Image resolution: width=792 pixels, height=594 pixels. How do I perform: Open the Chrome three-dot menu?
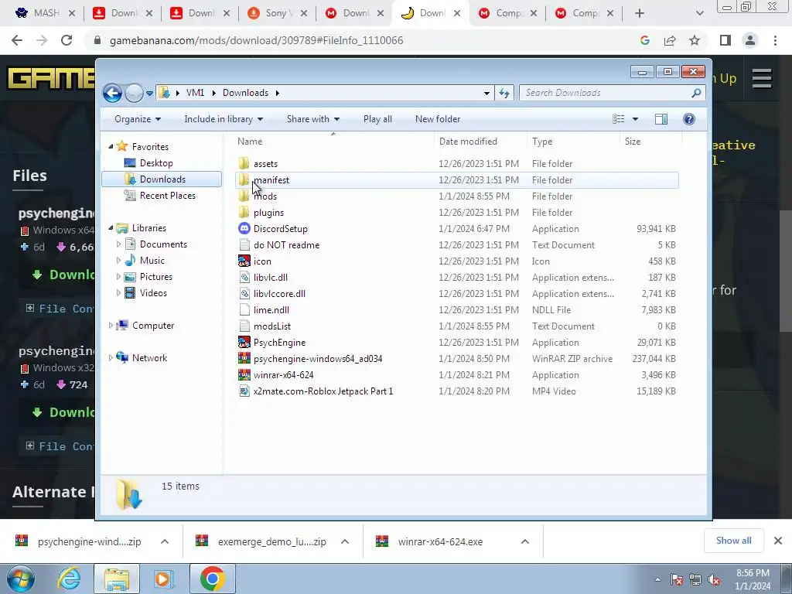(x=775, y=40)
